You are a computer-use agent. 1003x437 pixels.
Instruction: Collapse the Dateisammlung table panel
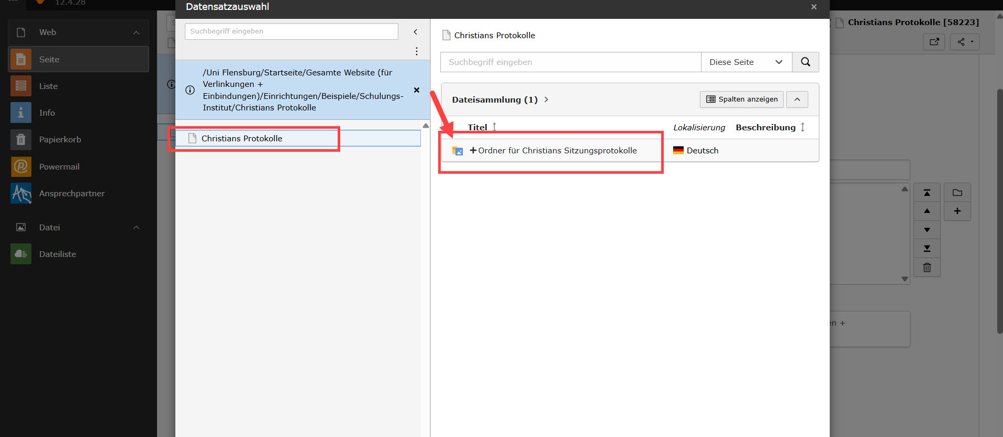(x=797, y=99)
